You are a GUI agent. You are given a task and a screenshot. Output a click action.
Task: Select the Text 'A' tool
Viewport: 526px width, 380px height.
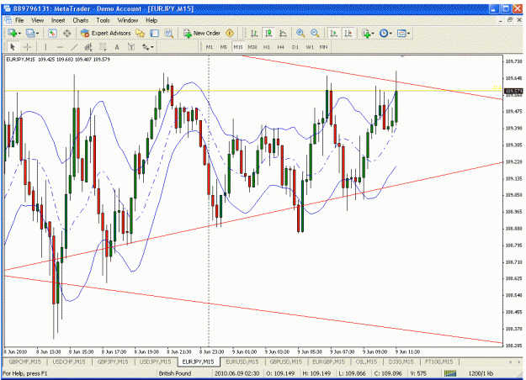point(117,47)
